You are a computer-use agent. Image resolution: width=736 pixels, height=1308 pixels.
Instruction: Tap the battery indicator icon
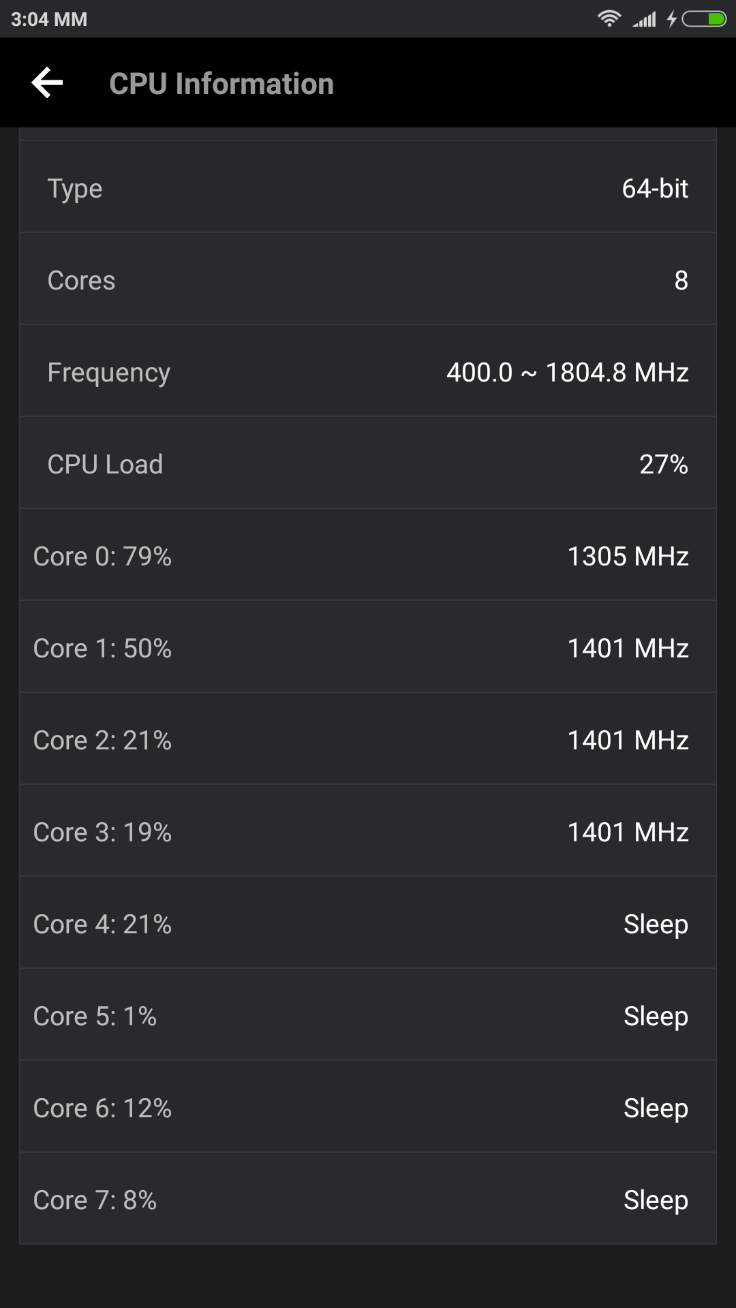coord(704,19)
